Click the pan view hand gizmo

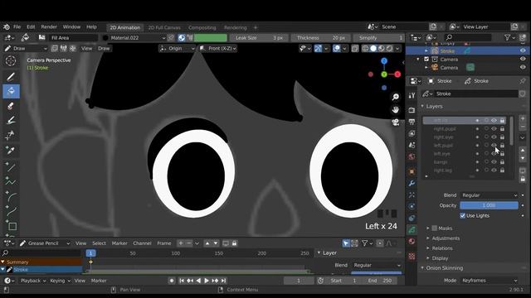(x=395, y=110)
